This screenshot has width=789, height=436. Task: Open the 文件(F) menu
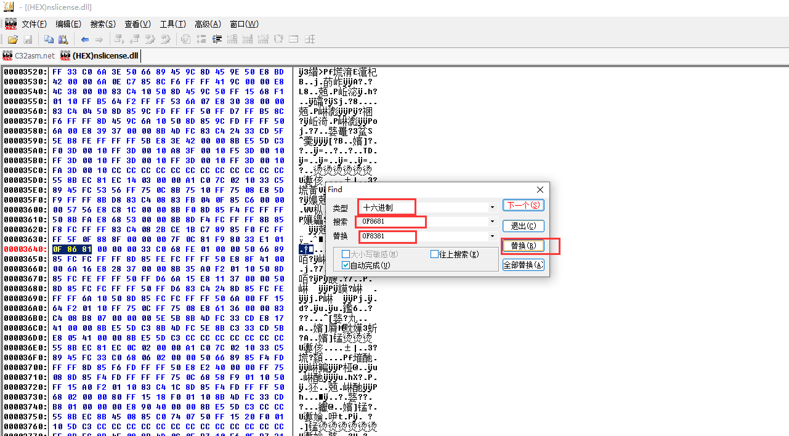click(34, 24)
